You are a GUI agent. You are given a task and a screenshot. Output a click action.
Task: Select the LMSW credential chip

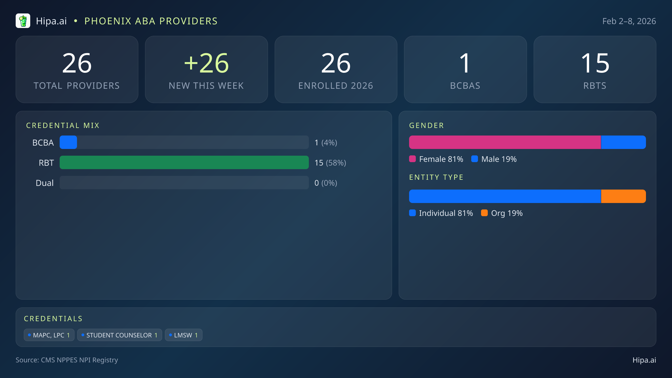183,335
